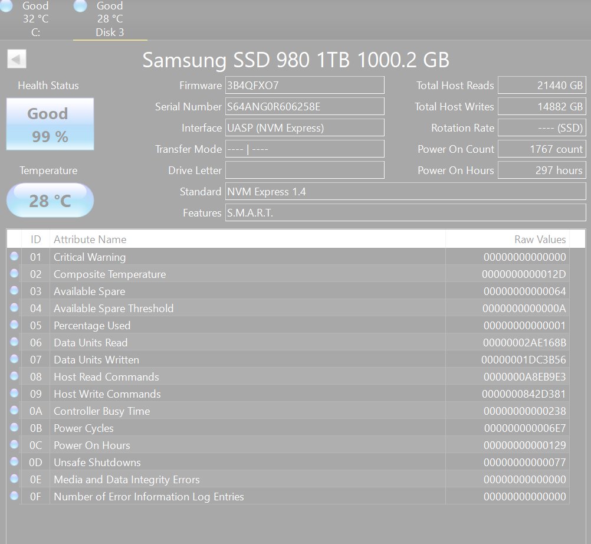
Task: Click the Controller Busy Time attribute name
Action: 102,411
